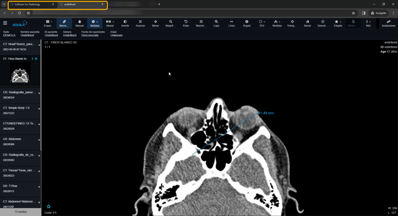
Task: Expand the CT\UNDEFINED Ct To study
Action: click(39, 124)
